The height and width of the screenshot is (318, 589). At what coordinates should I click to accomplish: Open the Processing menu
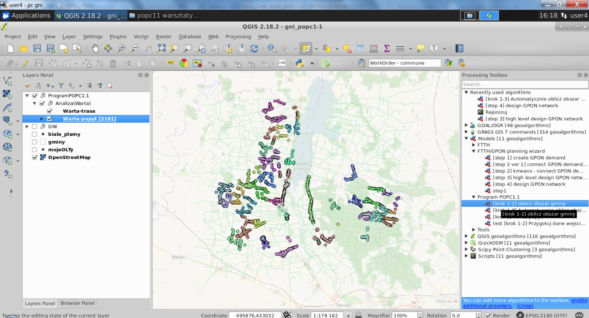point(238,36)
